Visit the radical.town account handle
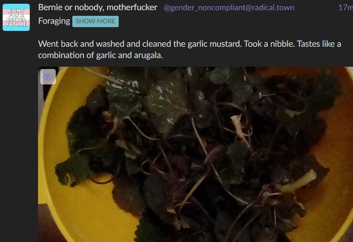 click(229, 8)
